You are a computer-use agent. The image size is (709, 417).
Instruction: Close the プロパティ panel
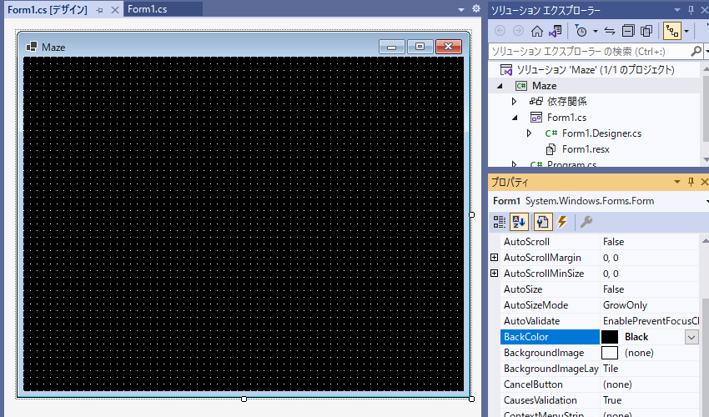(704, 182)
